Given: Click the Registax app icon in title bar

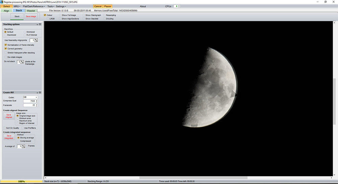Looking at the screenshot, I should pyautogui.click(x=2, y=2).
